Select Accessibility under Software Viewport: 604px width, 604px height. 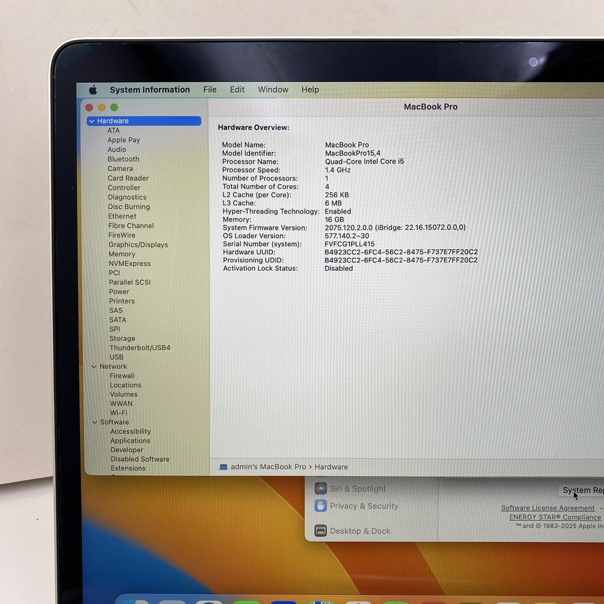(x=130, y=432)
